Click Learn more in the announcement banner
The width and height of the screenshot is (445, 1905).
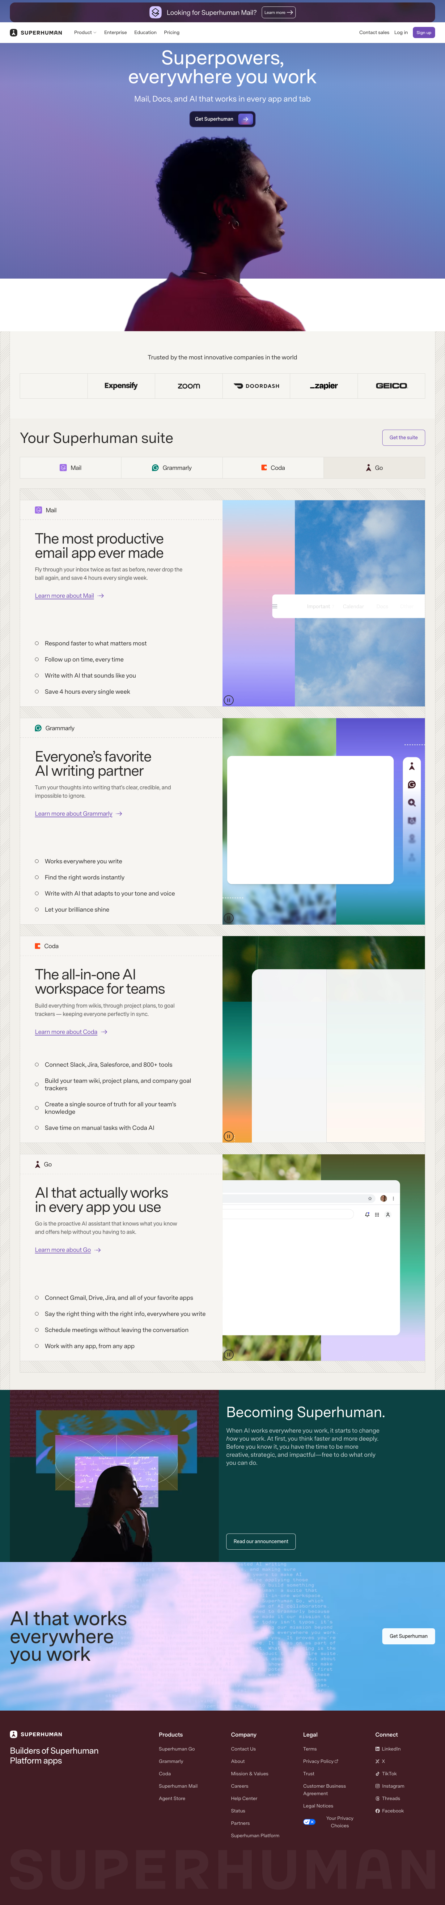click(279, 13)
